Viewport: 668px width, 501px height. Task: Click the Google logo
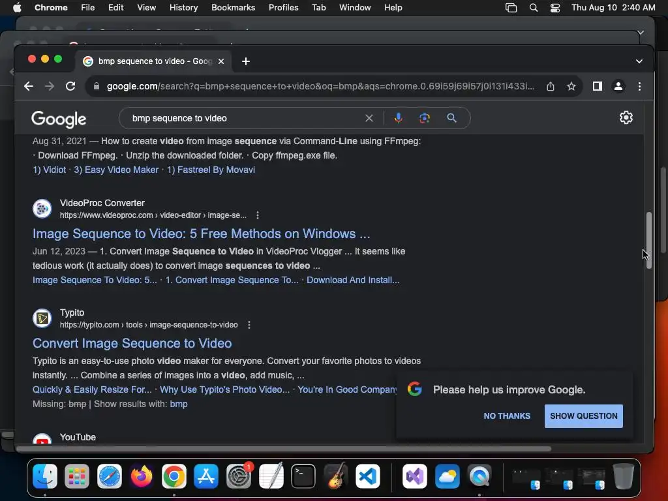(x=59, y=119)
